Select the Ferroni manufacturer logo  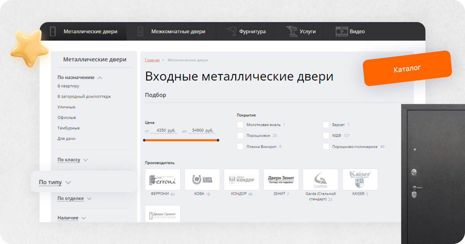pyautogui.click(x=163, y=179)
